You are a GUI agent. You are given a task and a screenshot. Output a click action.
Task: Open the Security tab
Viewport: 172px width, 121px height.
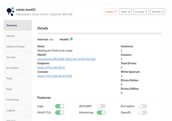(x=18, y=57)
